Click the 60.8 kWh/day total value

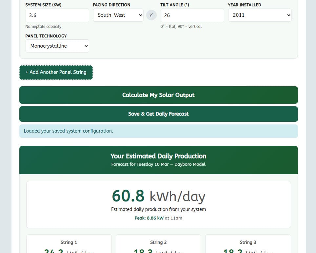158,196
